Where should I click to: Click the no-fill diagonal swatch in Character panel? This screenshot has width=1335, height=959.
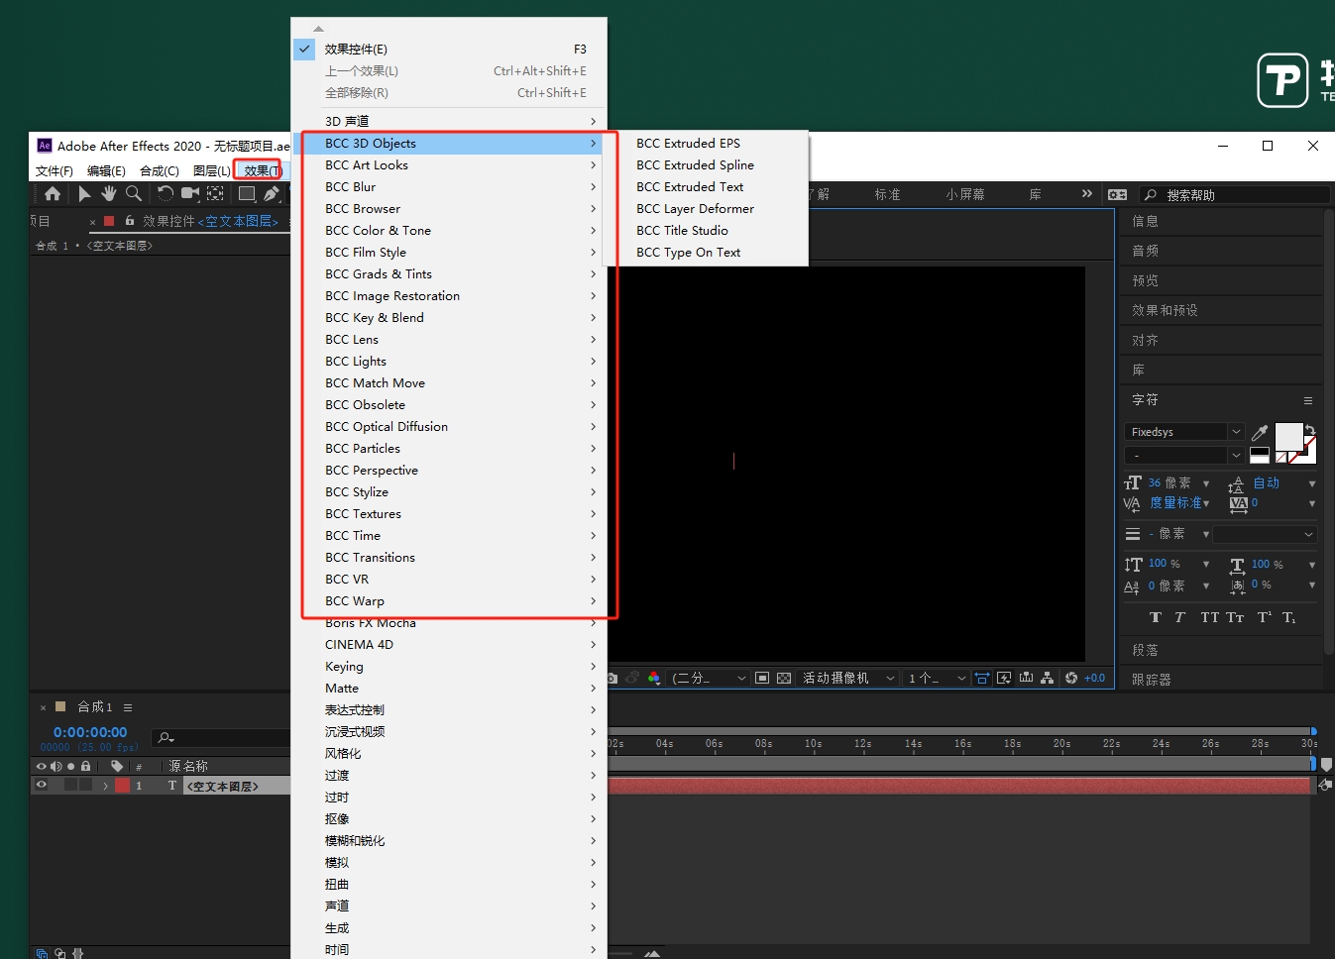point(1281,457)
